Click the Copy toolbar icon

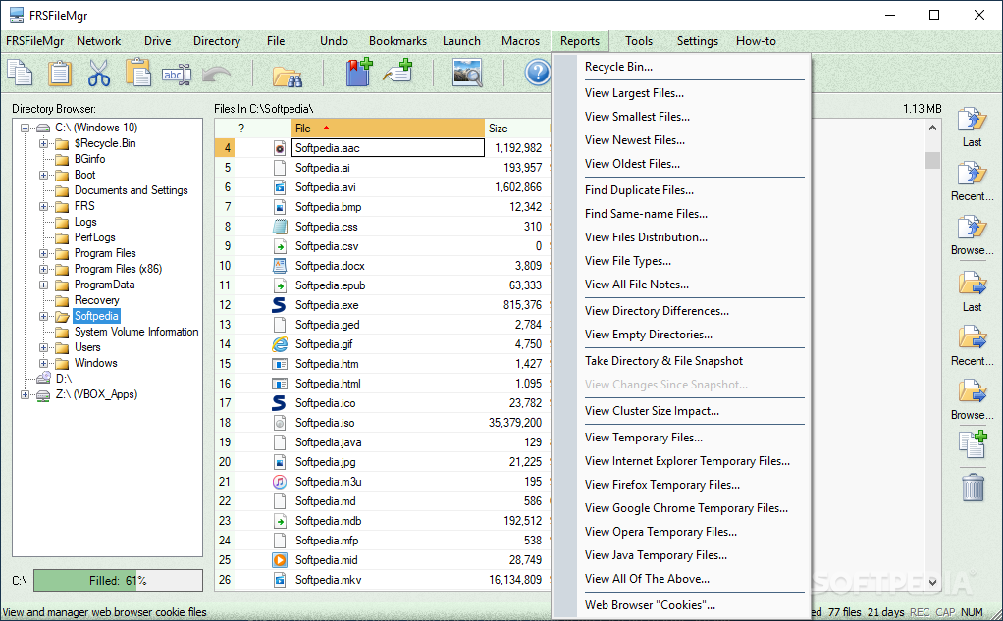[20, 73]
